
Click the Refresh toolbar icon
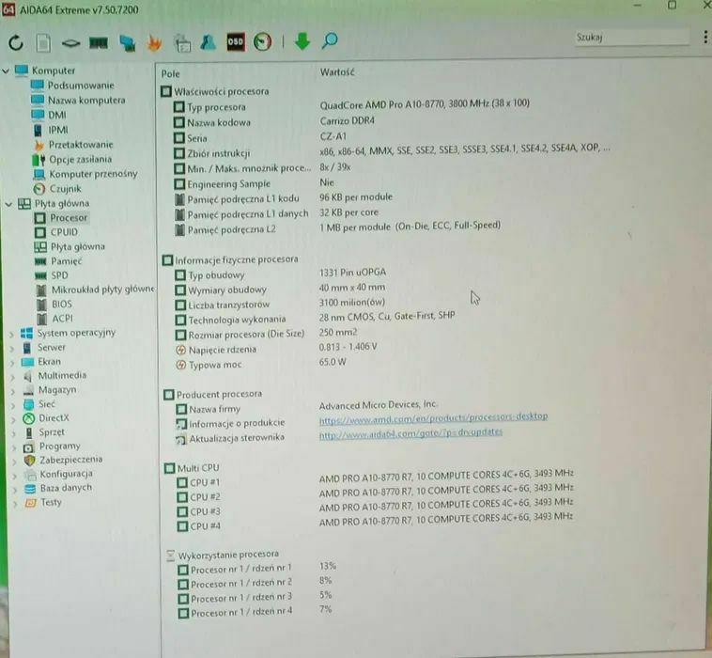point(16,42)
